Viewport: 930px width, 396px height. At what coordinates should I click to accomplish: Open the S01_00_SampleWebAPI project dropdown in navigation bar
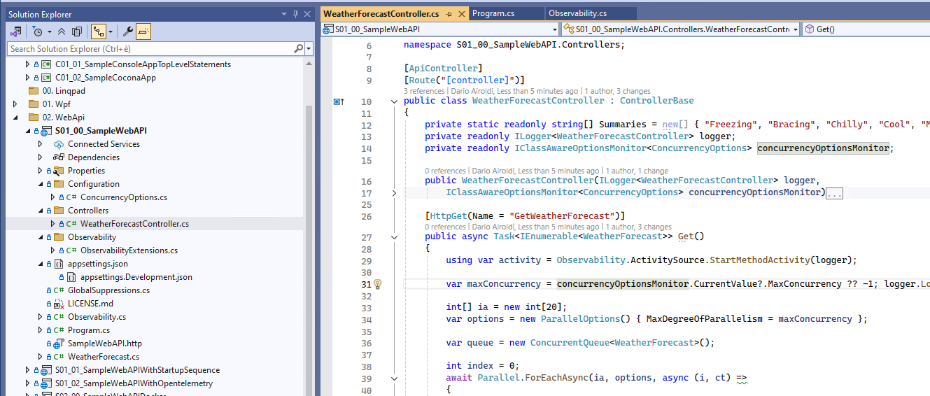pos(554,29)
